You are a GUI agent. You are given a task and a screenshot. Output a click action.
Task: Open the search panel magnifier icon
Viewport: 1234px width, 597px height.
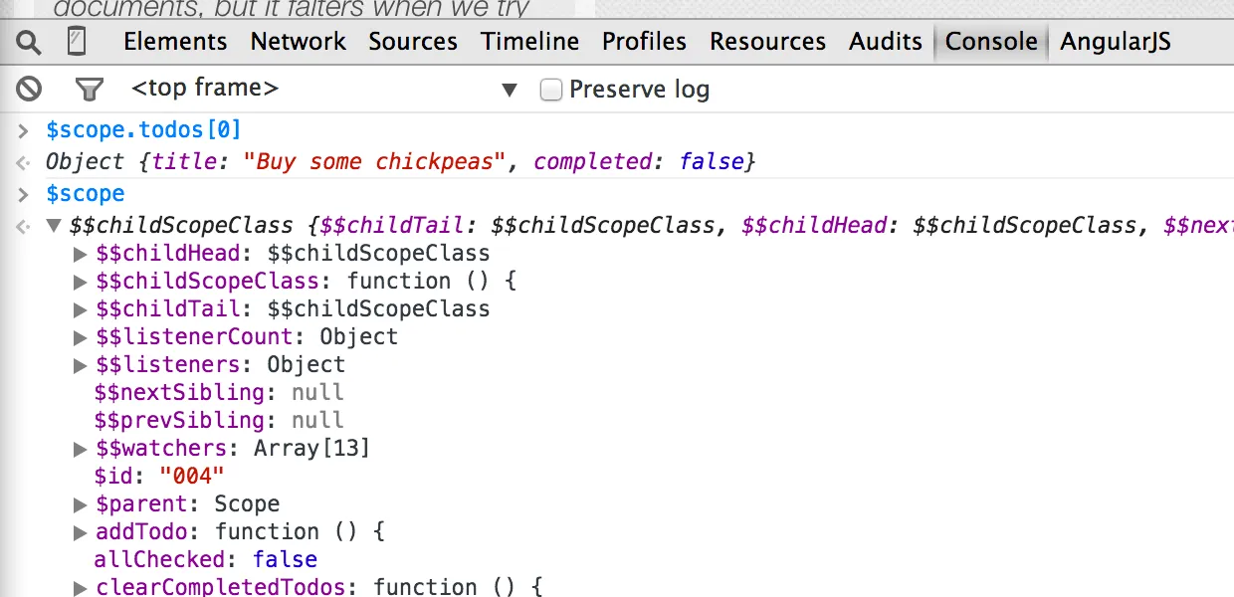click(x=27, y=41)
